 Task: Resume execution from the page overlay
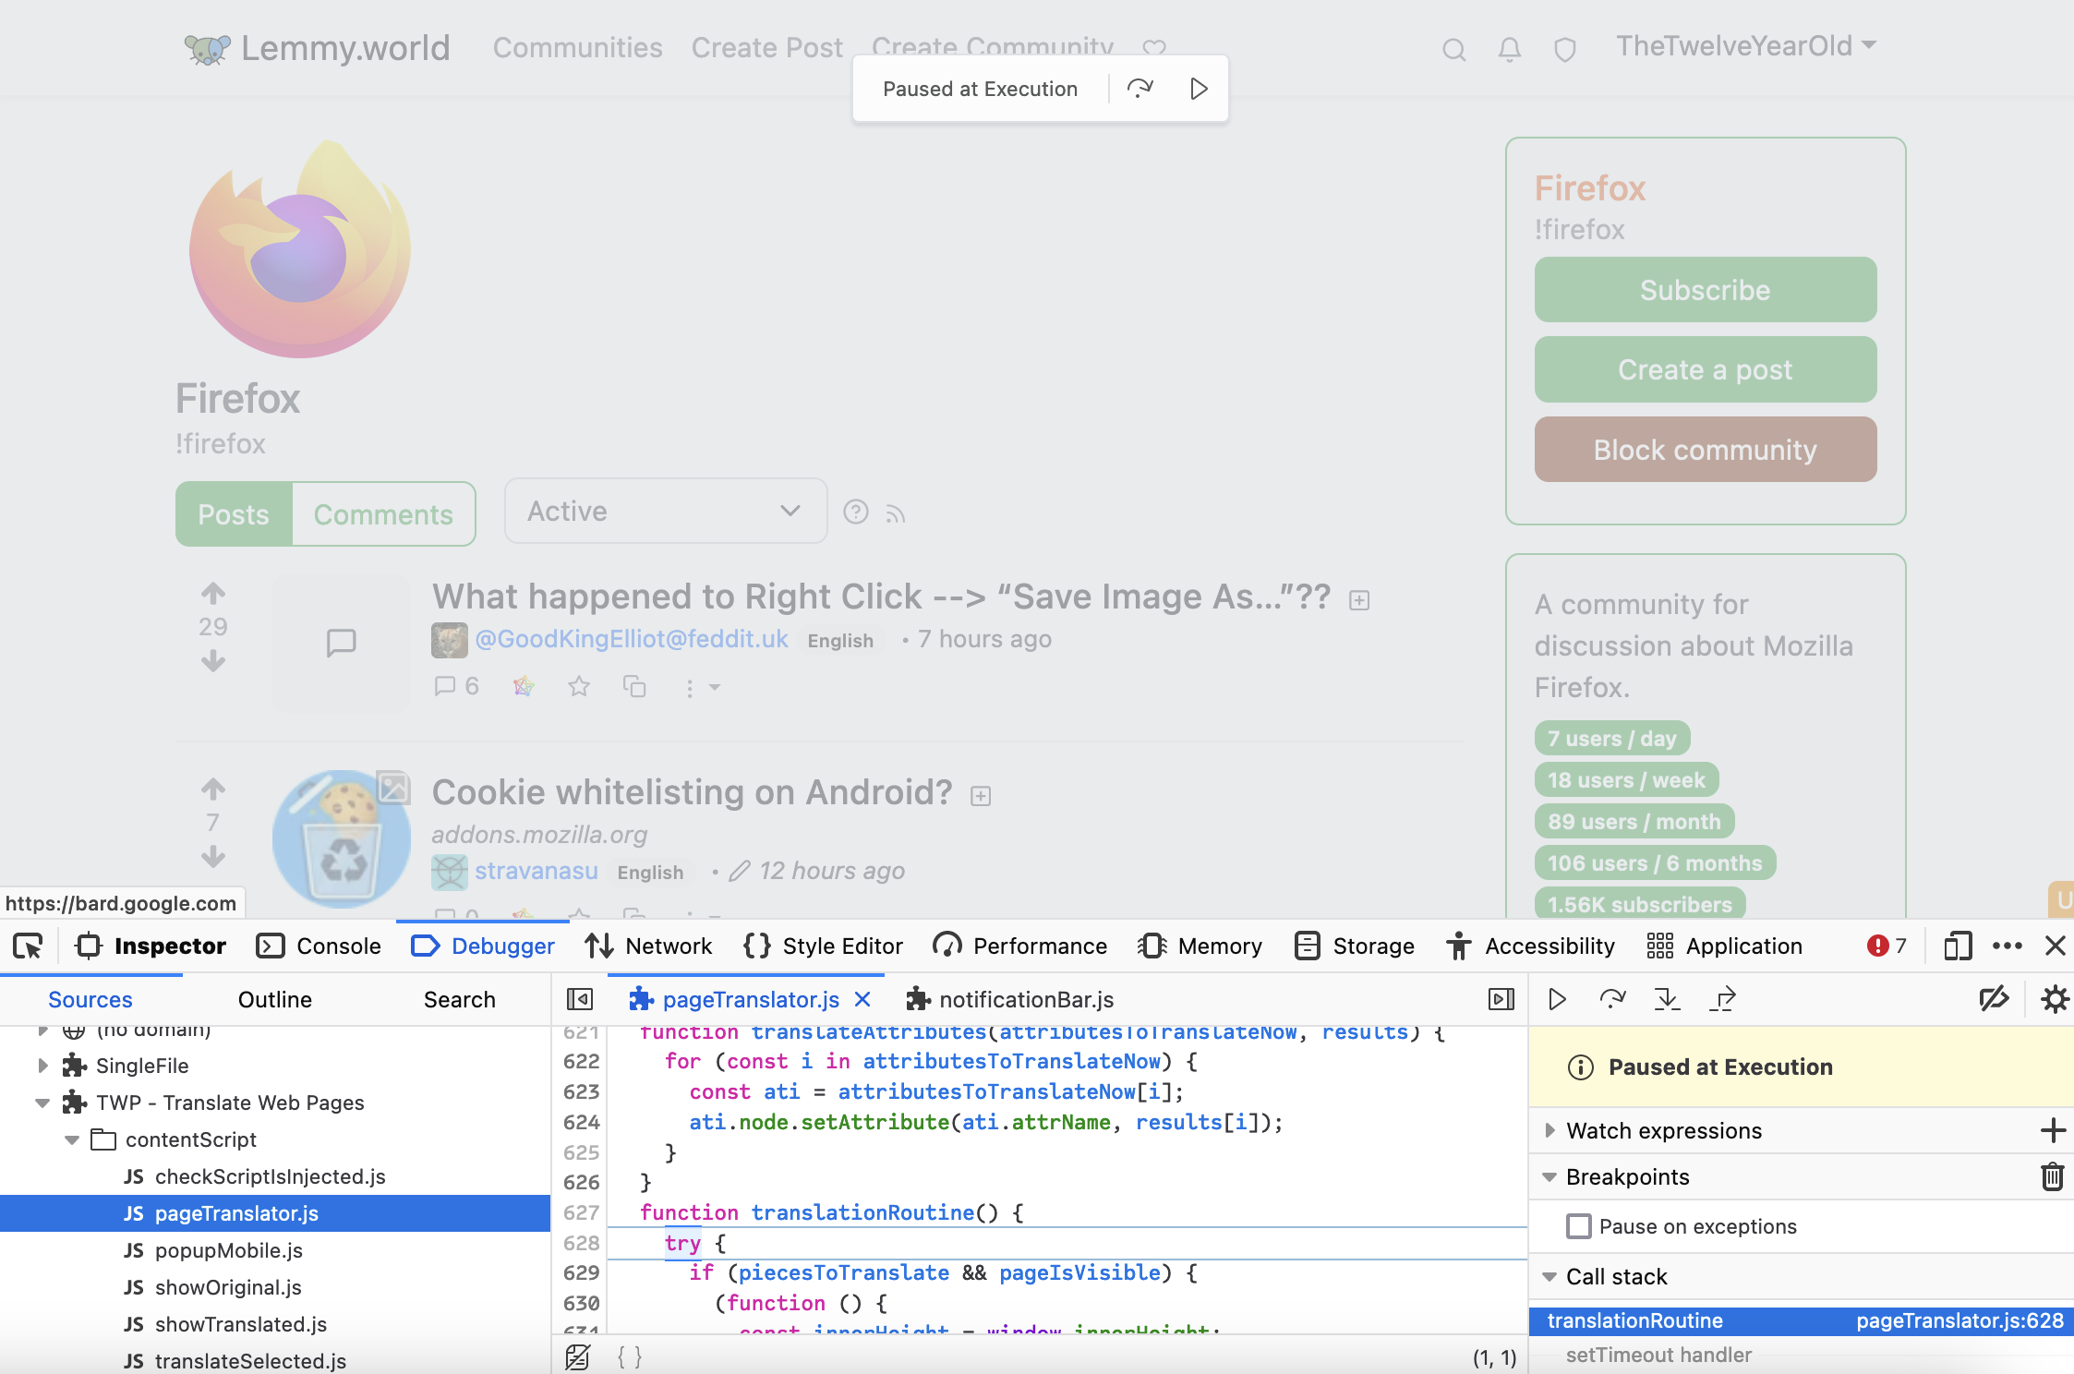(x=1199, y=89)
